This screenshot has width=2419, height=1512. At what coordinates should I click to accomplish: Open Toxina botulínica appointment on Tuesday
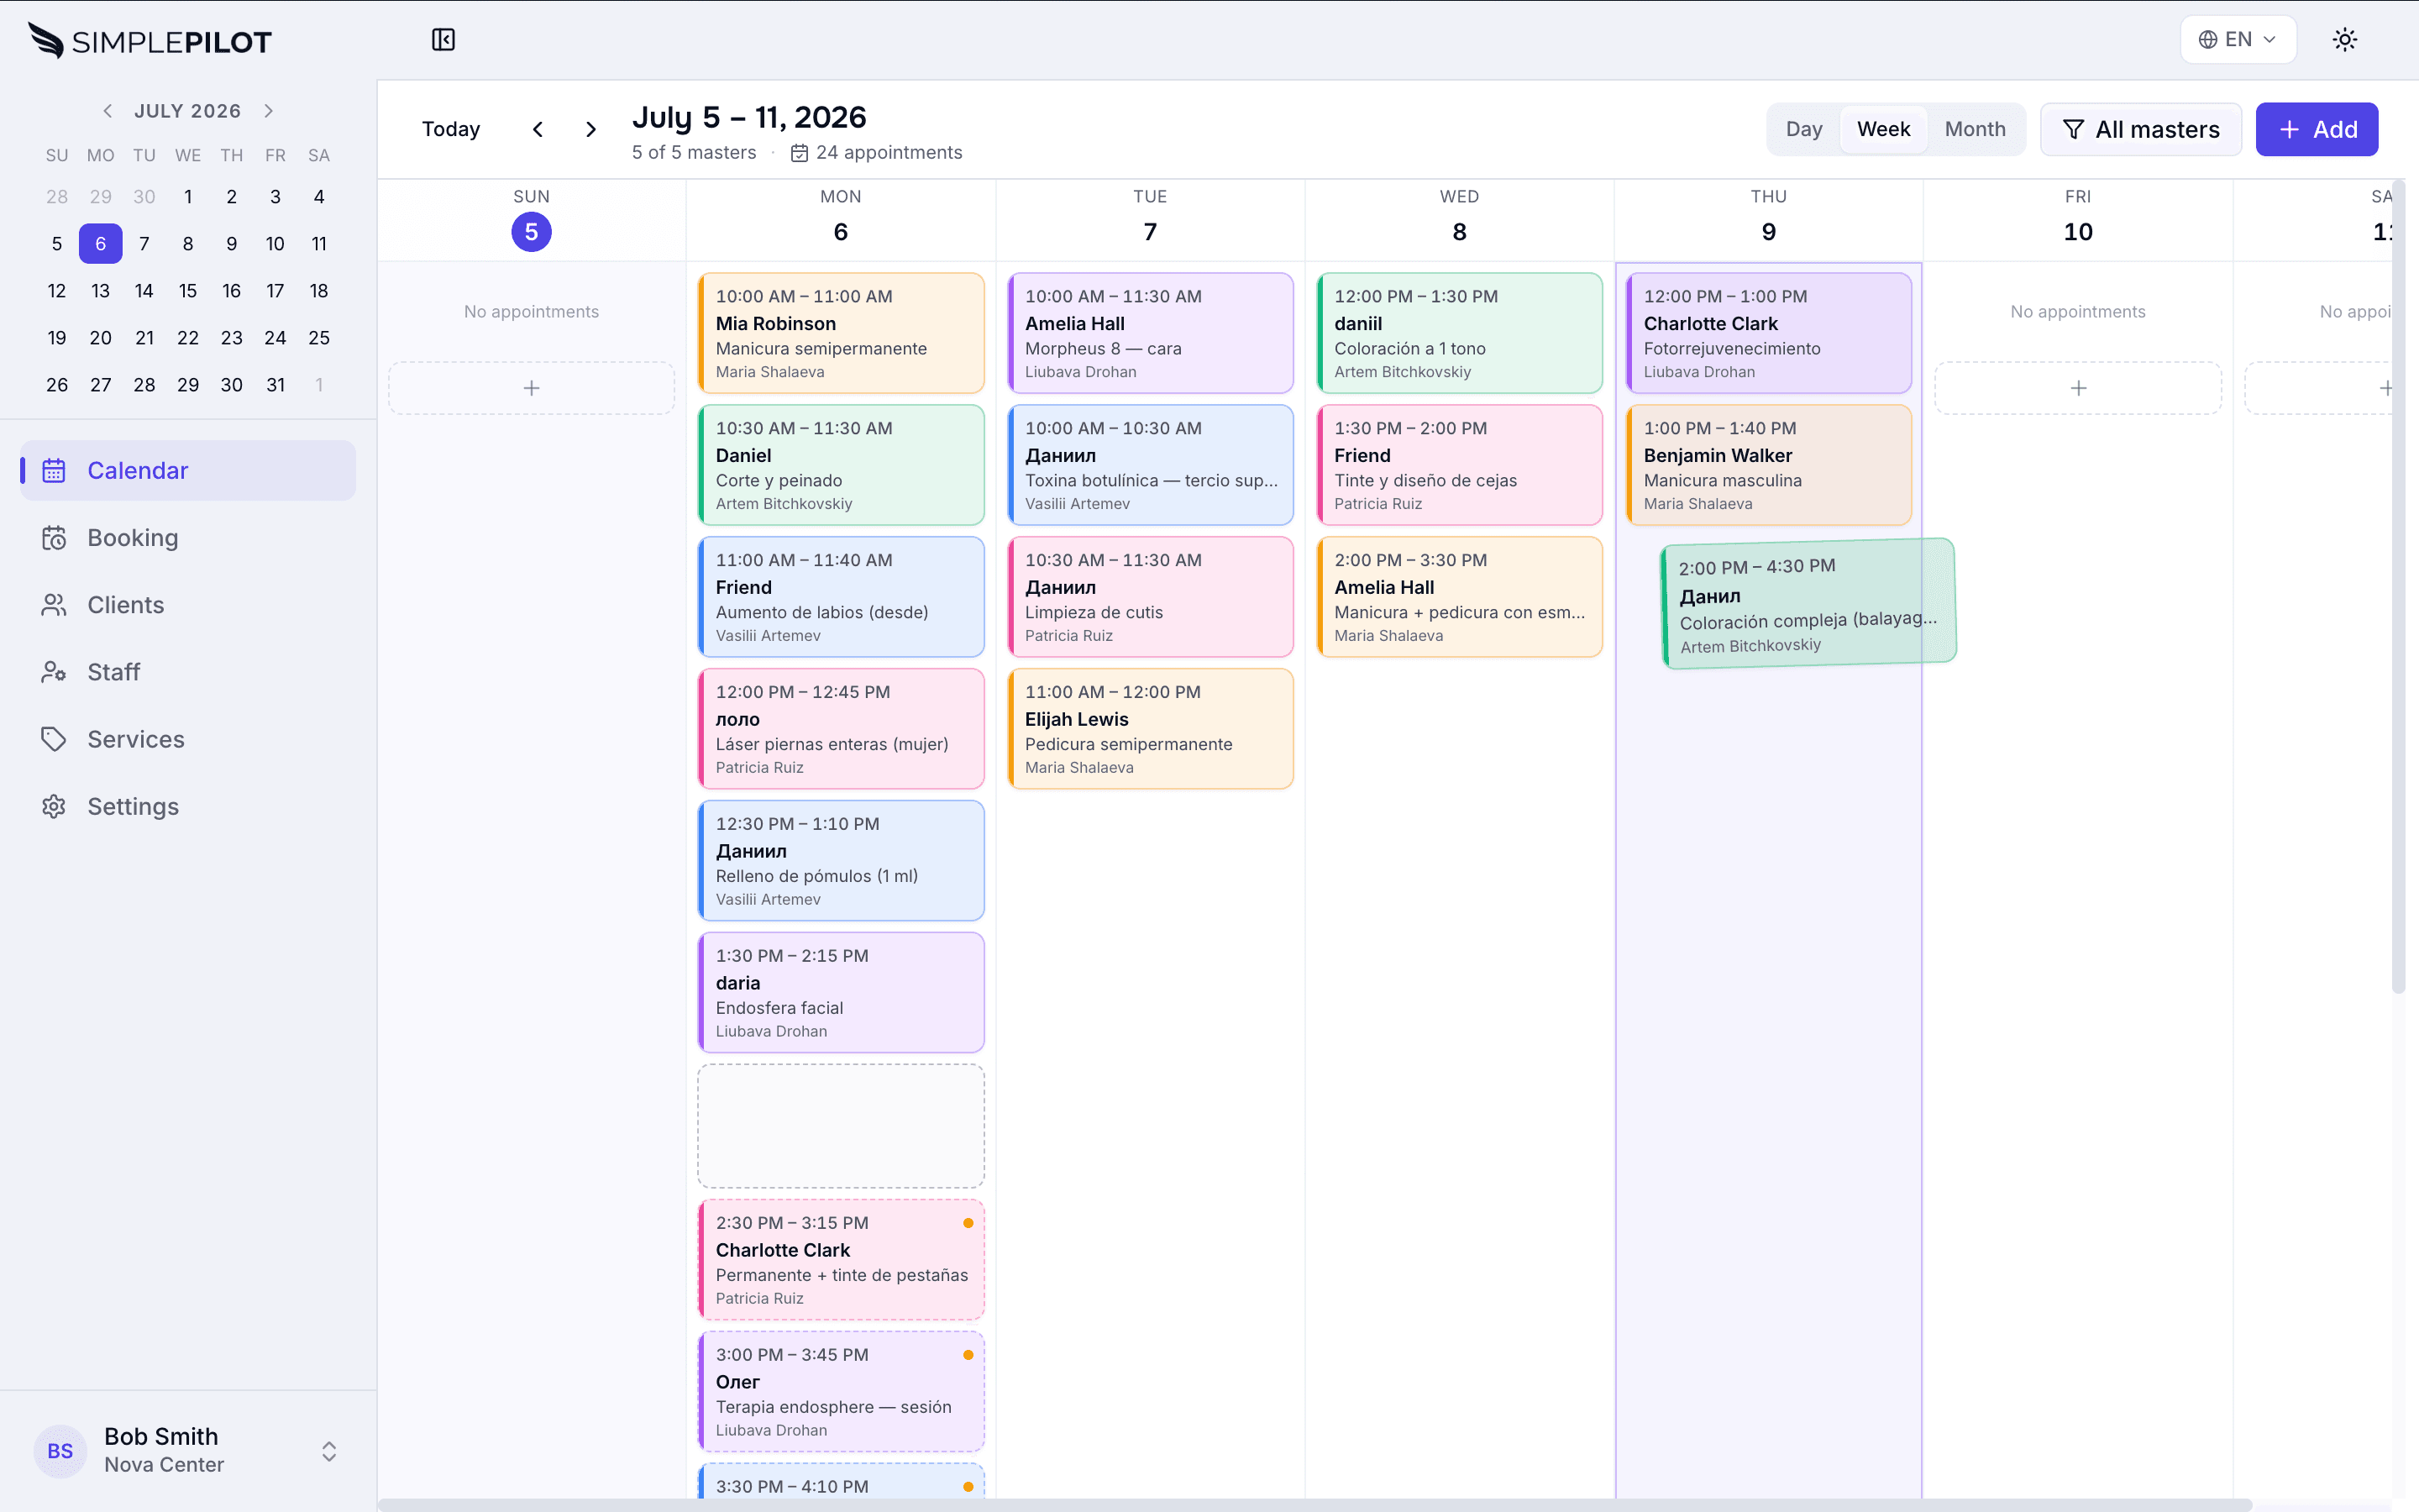[1151, 465]
